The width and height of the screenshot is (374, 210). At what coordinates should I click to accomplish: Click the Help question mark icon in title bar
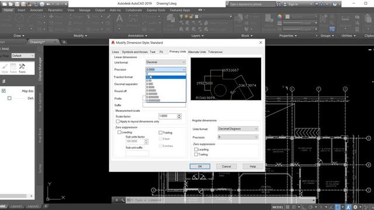335,4
